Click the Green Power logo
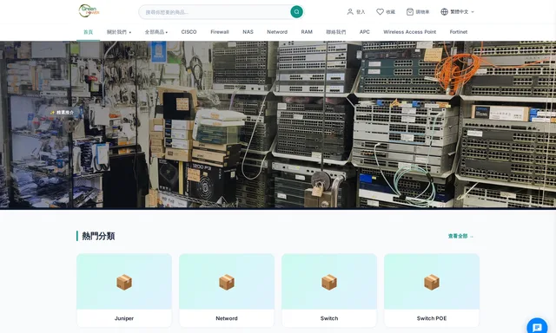This screenshot has height=333, width=556. click(x=89, y=11)
